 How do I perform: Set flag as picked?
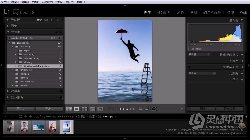click(x=110, y=109)
